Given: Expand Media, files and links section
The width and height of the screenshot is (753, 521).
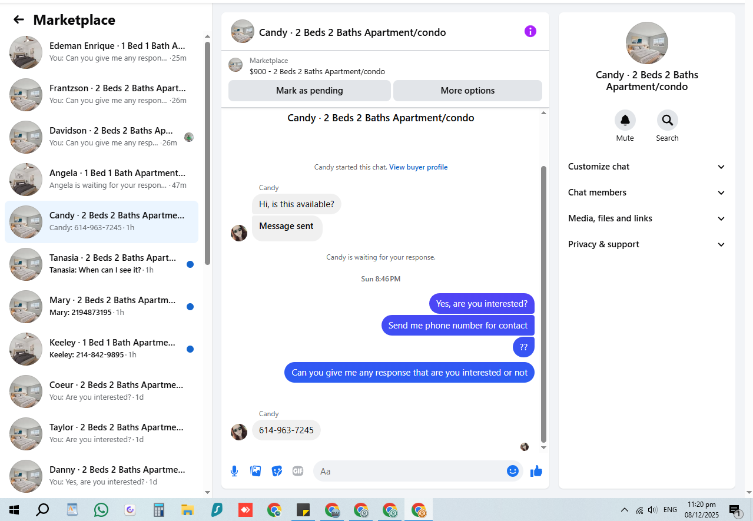Looking at the screenshot, I should (x=647, y=218).
